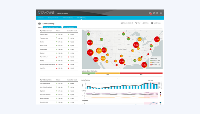Click the Peak Time region in Active Playtime chart

(x=151, y=85)
